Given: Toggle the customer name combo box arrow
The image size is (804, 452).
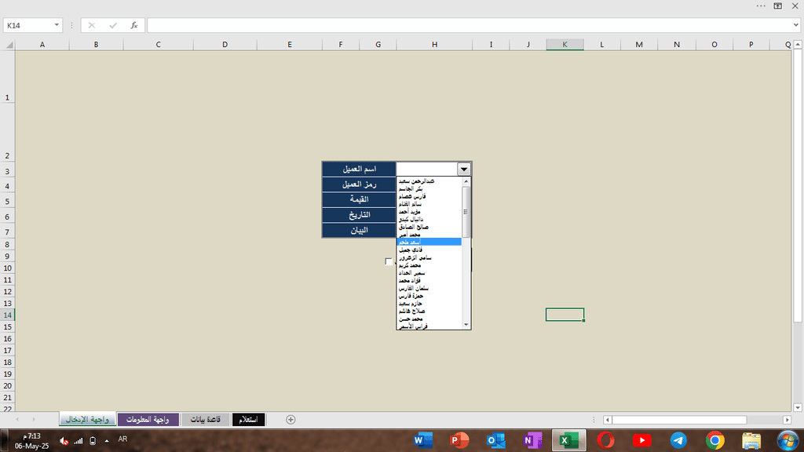Looking at the screenshot, I should 463,169.
